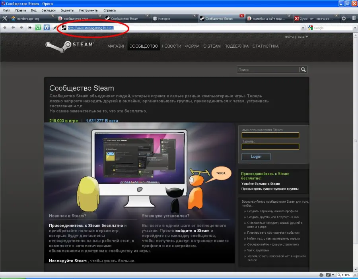Open the Инструменты menu
This screenshot has height=279, width=358.
point(89,10)
